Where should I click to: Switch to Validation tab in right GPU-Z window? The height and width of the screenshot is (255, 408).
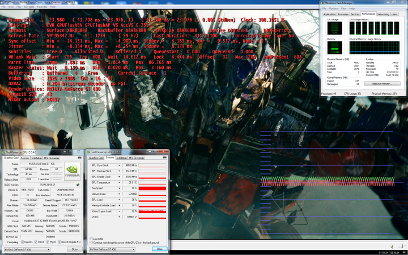click(x=121, y=158)
